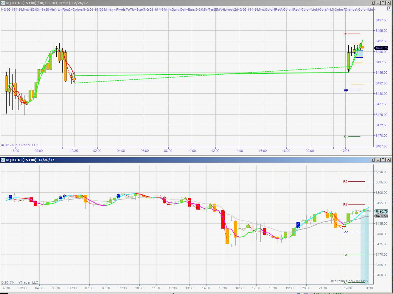Close the lower 15 Min chart window
The height and width of the screenshot is (294, 393).
tap(389, 160)
